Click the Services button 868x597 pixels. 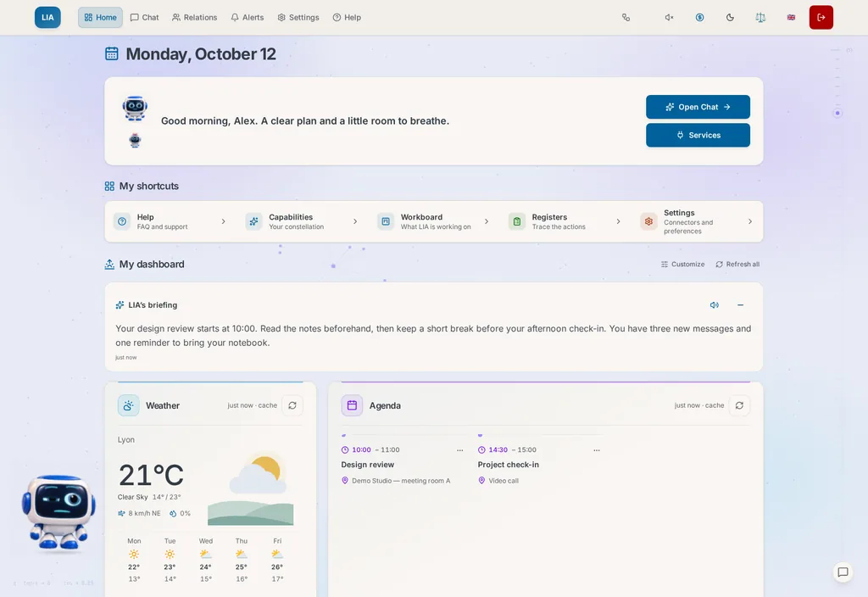tap(698, 135)
